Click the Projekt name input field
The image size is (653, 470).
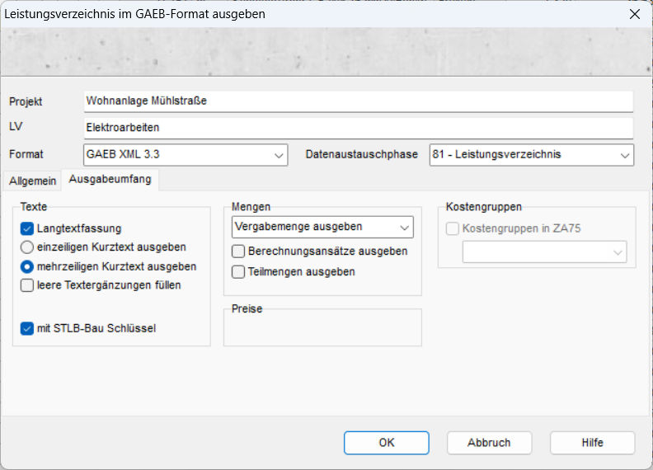click(x=358, y=101)
